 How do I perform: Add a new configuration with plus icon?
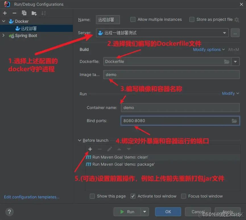[x=5, y=13]
